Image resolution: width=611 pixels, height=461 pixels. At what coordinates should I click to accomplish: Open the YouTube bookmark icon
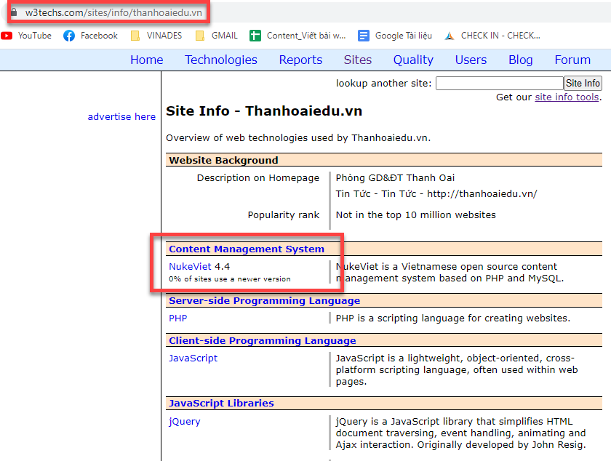click(7, 36)
